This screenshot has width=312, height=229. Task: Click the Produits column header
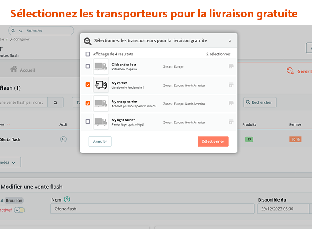[249, 124]
